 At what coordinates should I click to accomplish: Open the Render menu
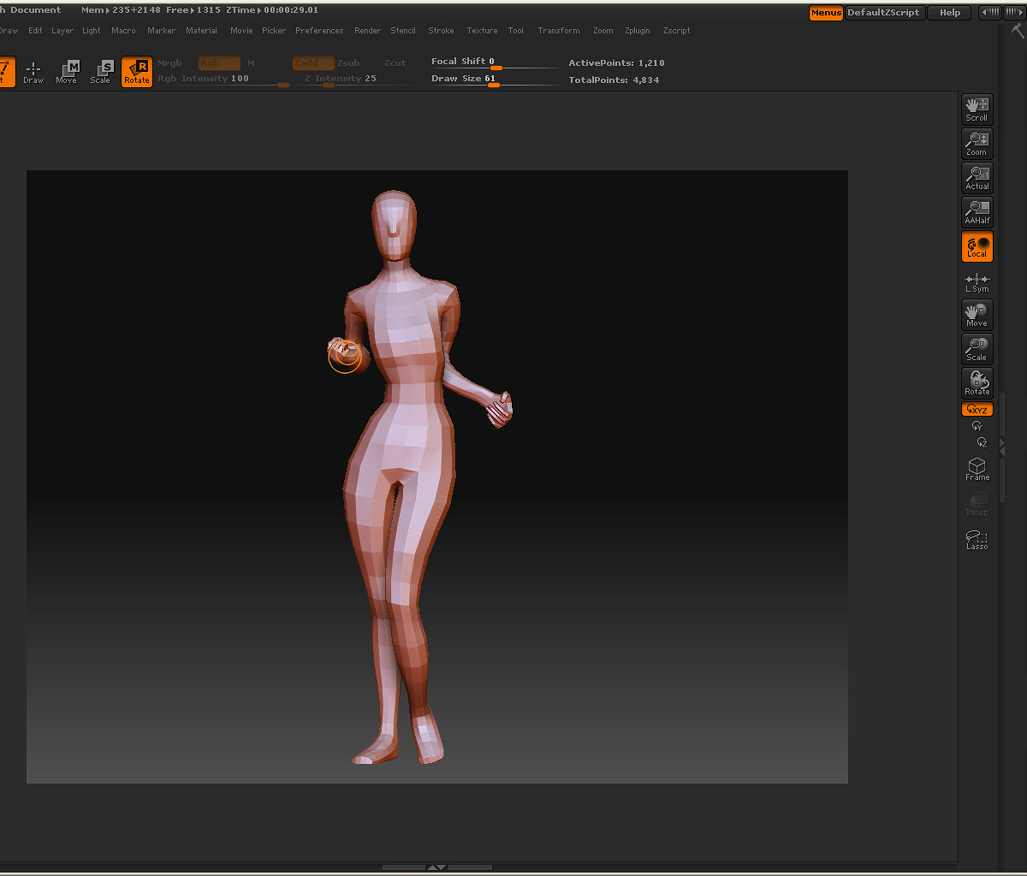point(368,31)
